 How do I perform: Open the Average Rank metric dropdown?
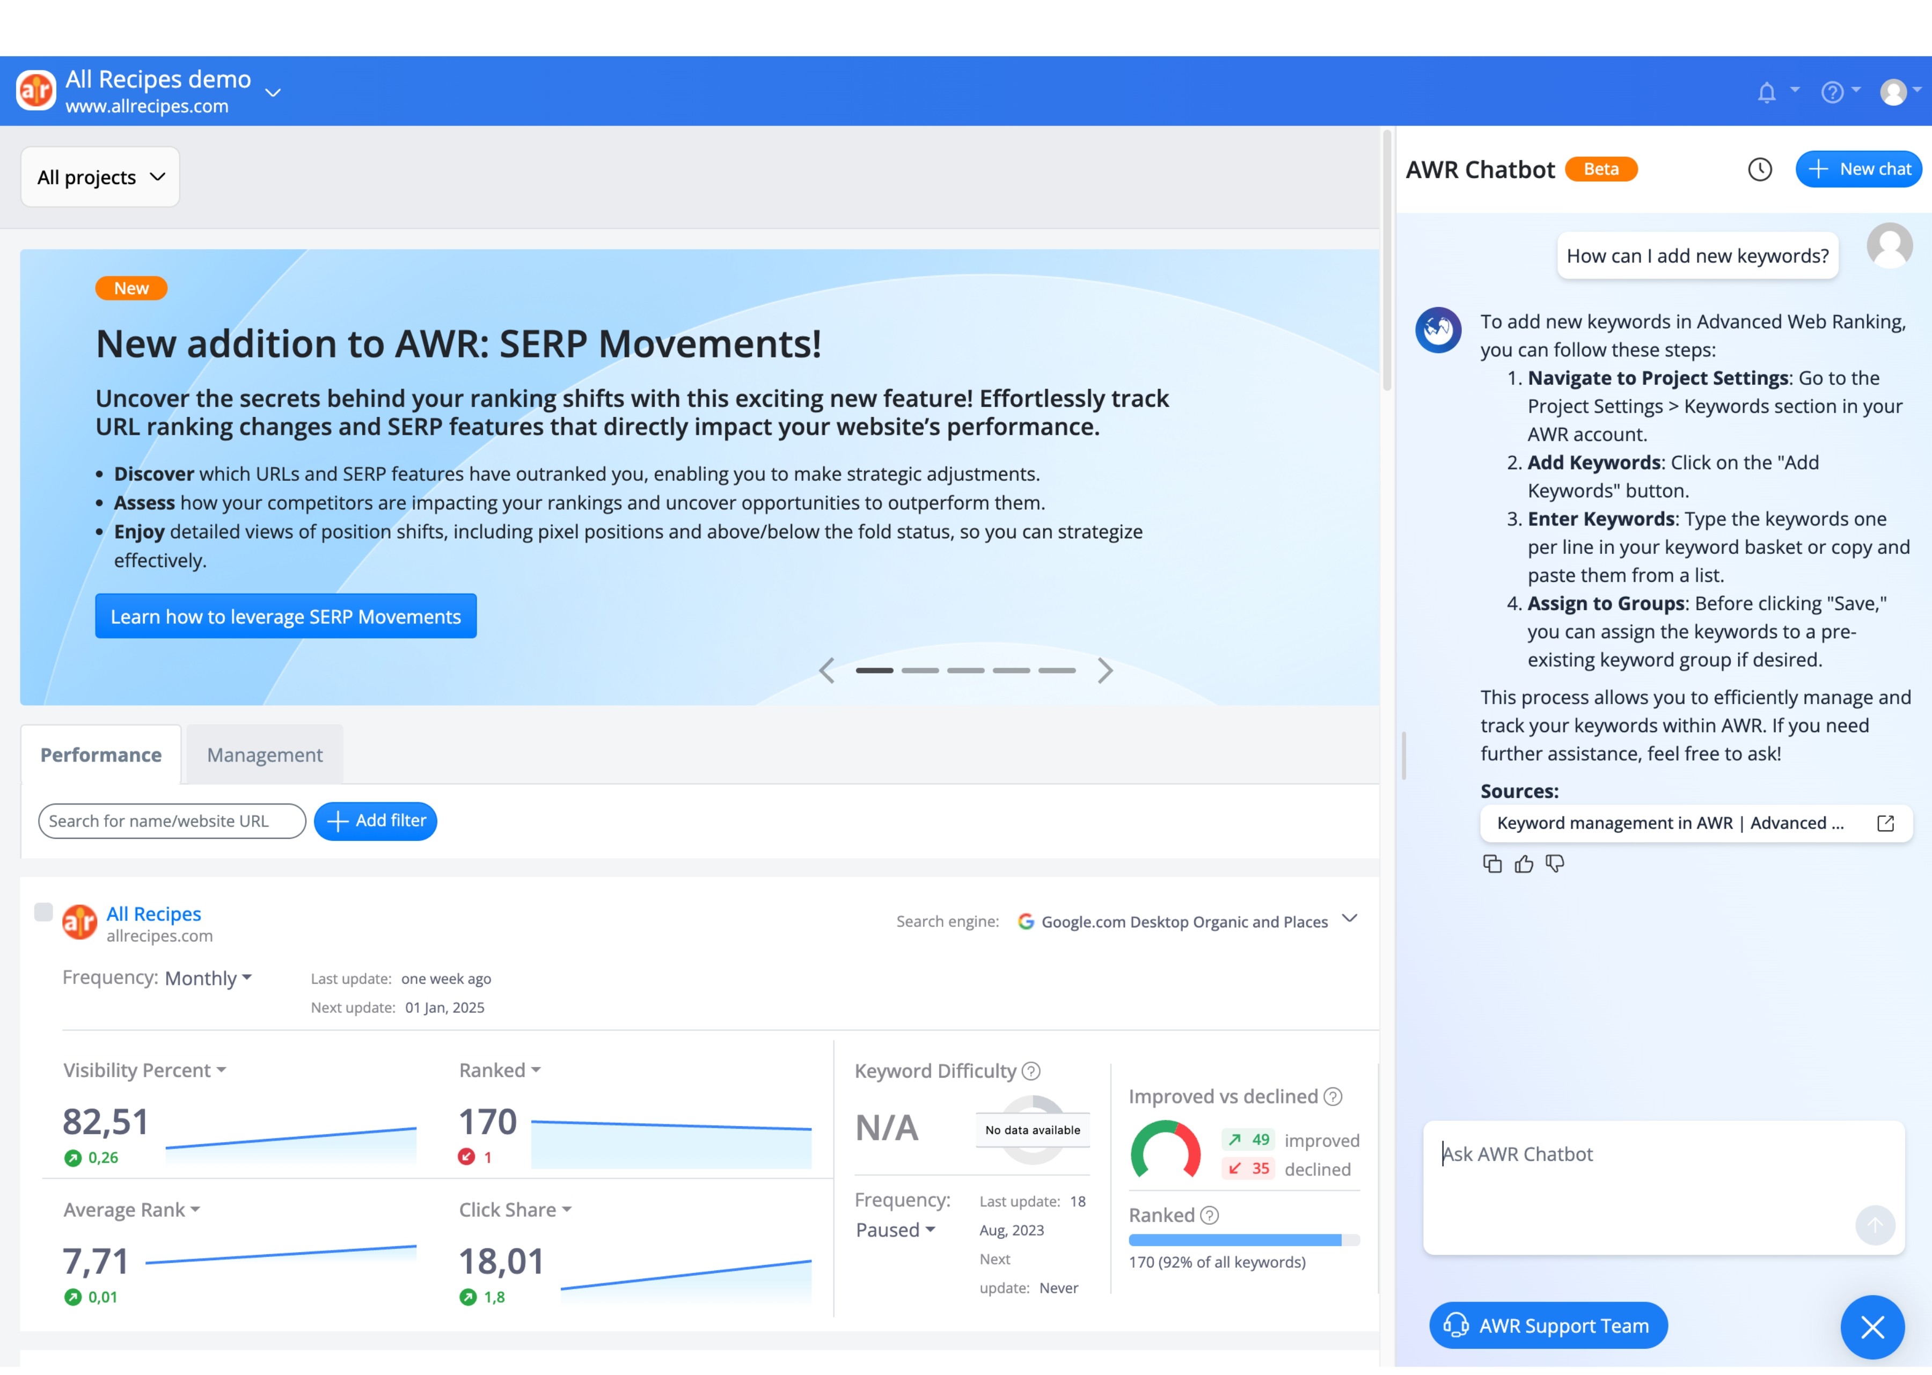[132, 1210]
